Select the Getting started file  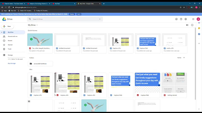click(x=174, y=85)
